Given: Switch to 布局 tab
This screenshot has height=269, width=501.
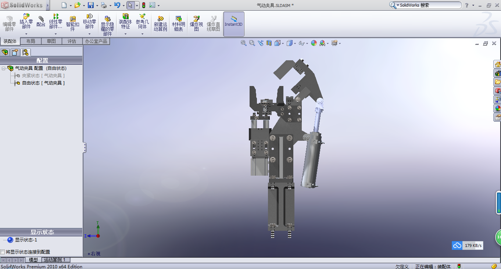Looking at the screenshot, I should 31,41.
